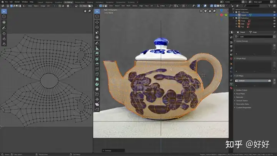Click the Cube mesh name field
This screenshot has width=277, height=156.
(x=256, y=37)
